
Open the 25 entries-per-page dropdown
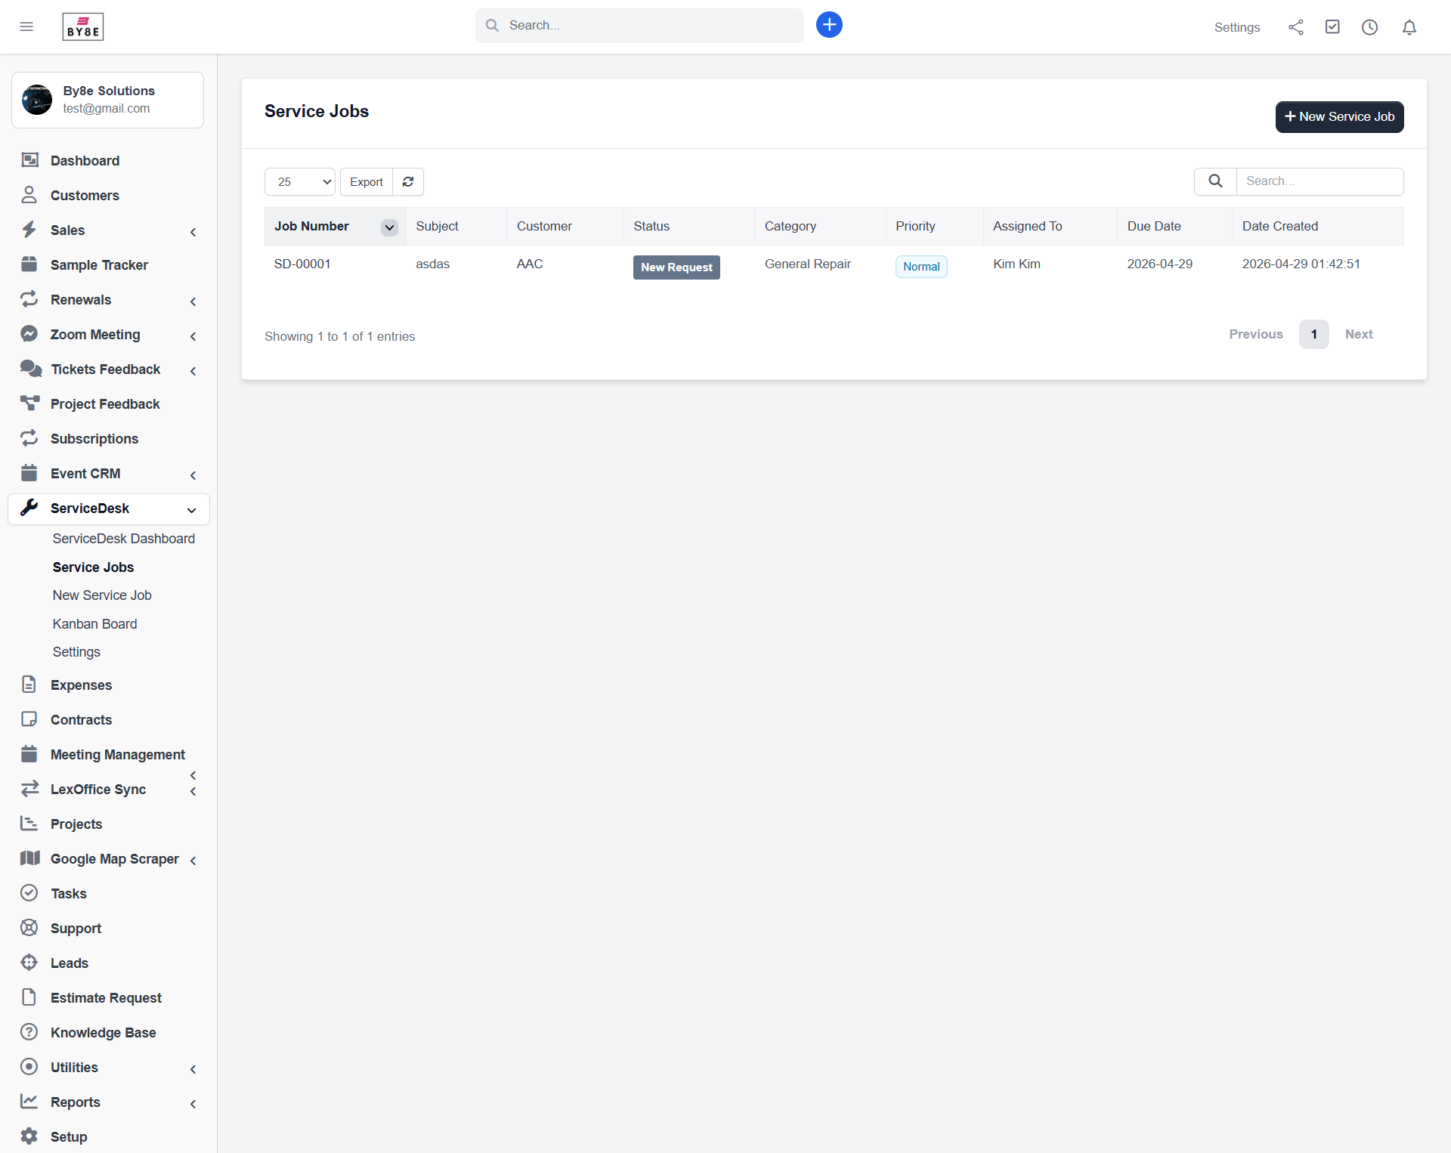[x=300, y=182]
